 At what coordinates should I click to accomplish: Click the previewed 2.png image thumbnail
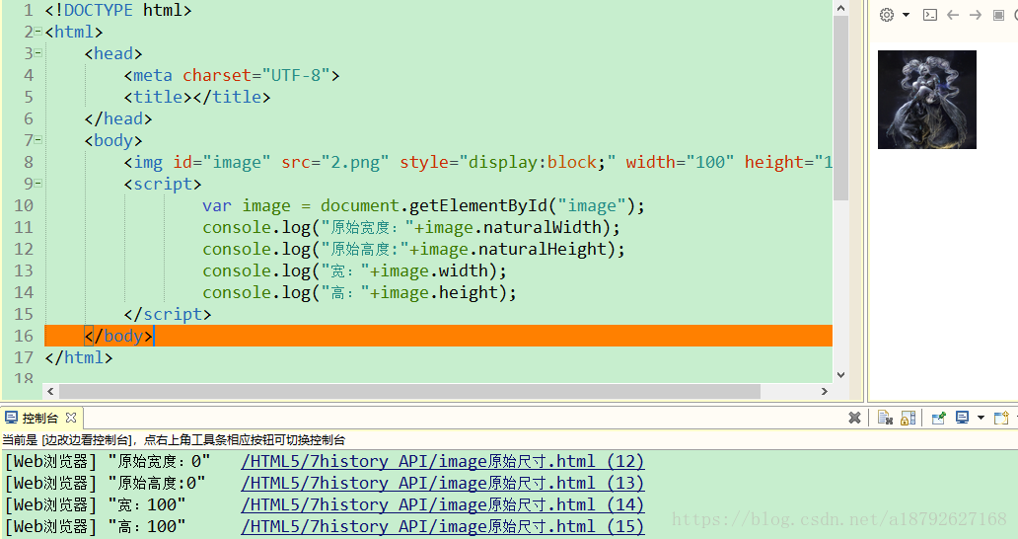[x=927, y=100]
